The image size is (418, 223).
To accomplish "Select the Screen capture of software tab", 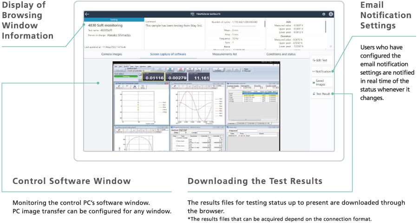I will point(168,54).
